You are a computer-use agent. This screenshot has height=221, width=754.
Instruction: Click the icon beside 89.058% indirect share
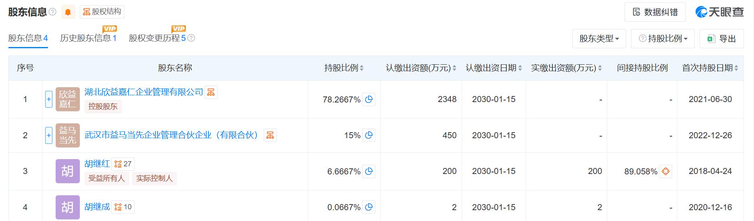(x=666, y=171)
